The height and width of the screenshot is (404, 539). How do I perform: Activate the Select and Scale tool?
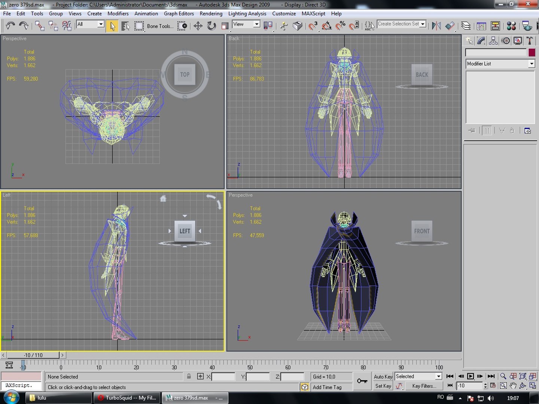tap(225, 26)
